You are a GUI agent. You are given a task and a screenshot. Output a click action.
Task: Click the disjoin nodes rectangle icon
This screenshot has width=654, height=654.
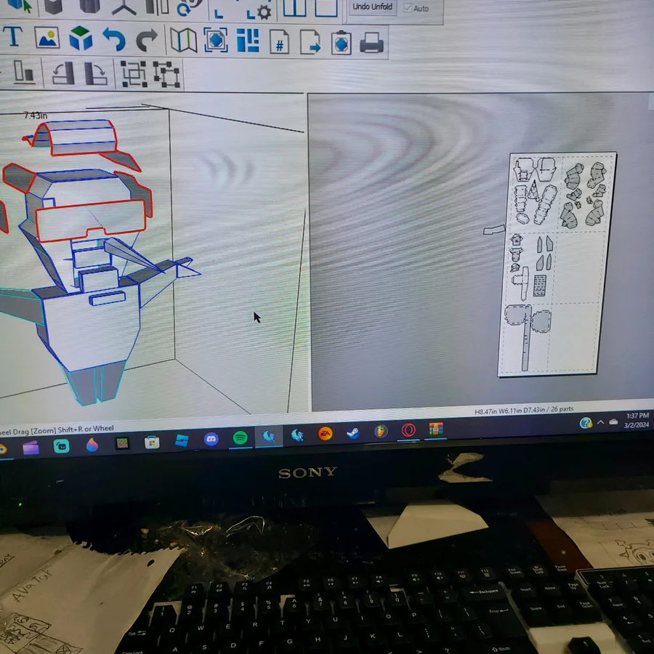(166, 75)
